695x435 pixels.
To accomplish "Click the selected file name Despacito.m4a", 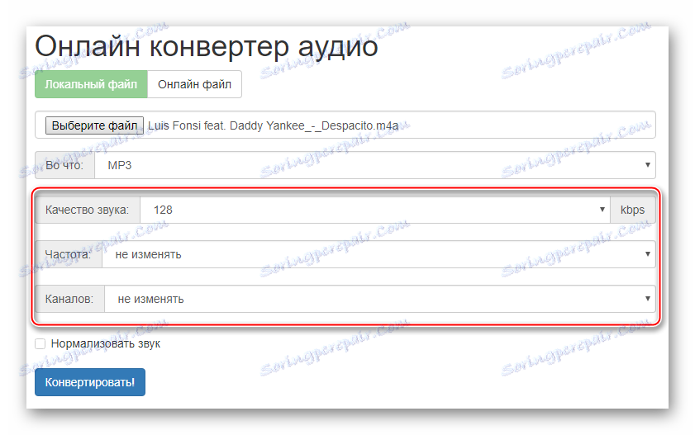I will (x=273, y=125).
